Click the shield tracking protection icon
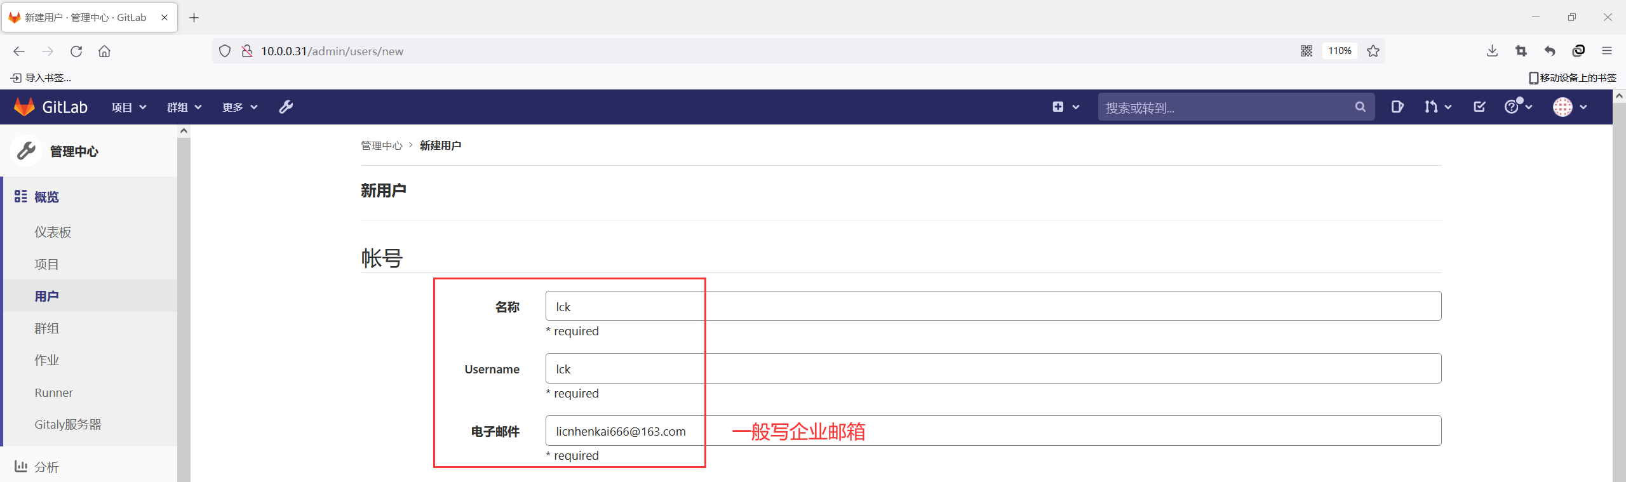 (225, 51)
